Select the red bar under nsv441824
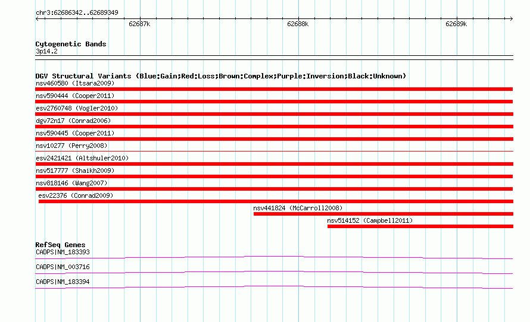The width and height of the screenshot is (530, 322). click(x=384, y=214)
